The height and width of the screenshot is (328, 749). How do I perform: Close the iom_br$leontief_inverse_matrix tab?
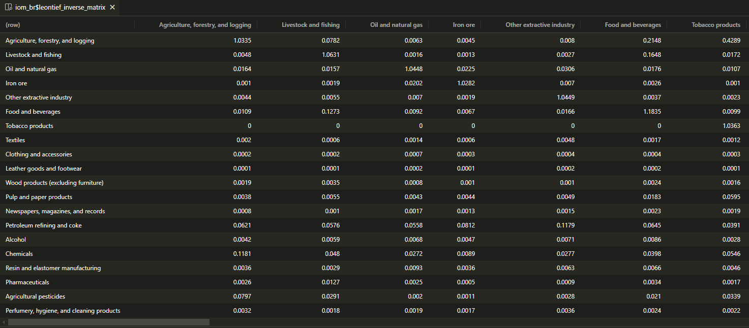[x=112, y=8]
